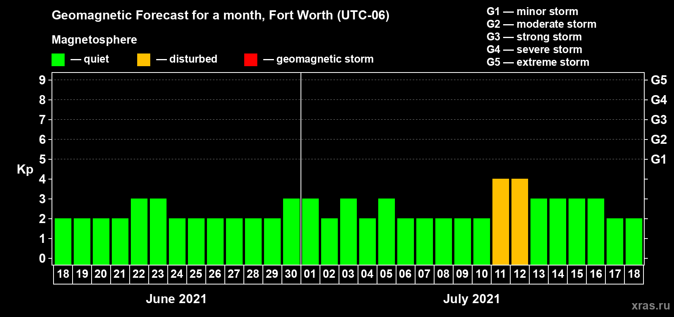Click the green quiet legend swatch
Image resolution: width=674 pixels, height=317 pixels.
coord(58,60)
